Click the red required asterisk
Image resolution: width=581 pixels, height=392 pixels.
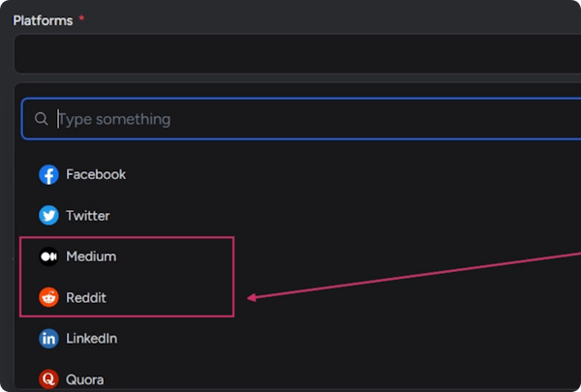(81, 20)
